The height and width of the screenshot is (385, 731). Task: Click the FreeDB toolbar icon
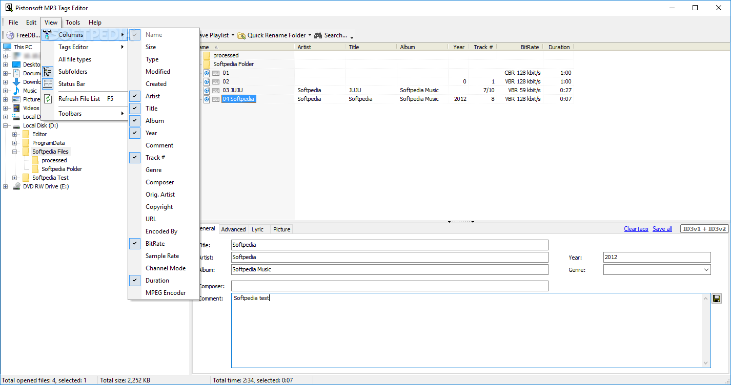click(10, 35)
